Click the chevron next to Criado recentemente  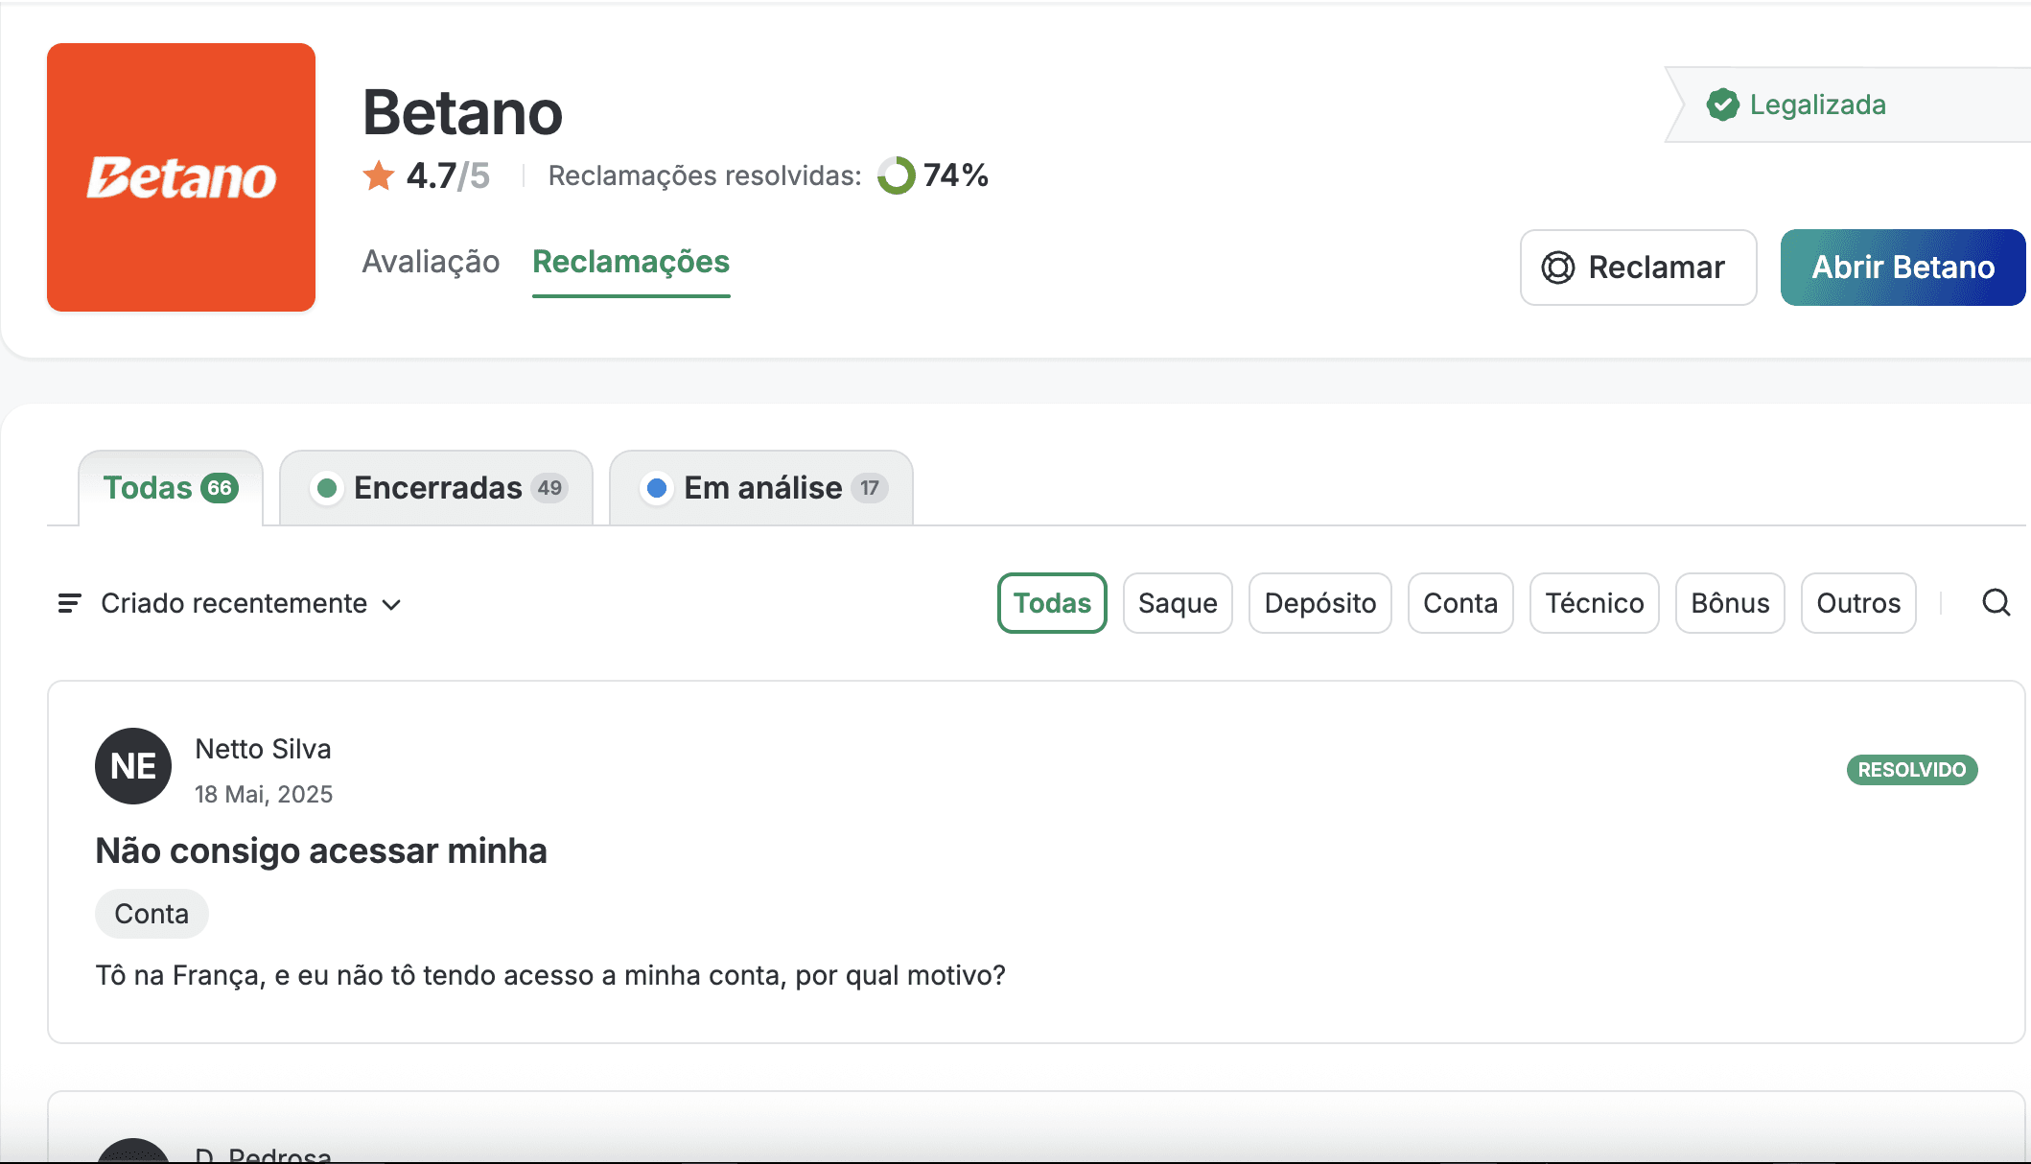tap(391, 604)
